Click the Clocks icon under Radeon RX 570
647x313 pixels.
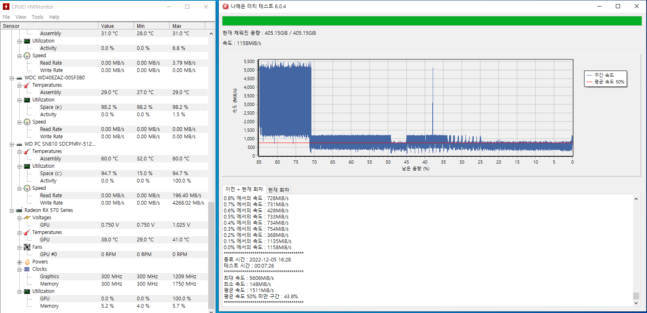point(27,269)
